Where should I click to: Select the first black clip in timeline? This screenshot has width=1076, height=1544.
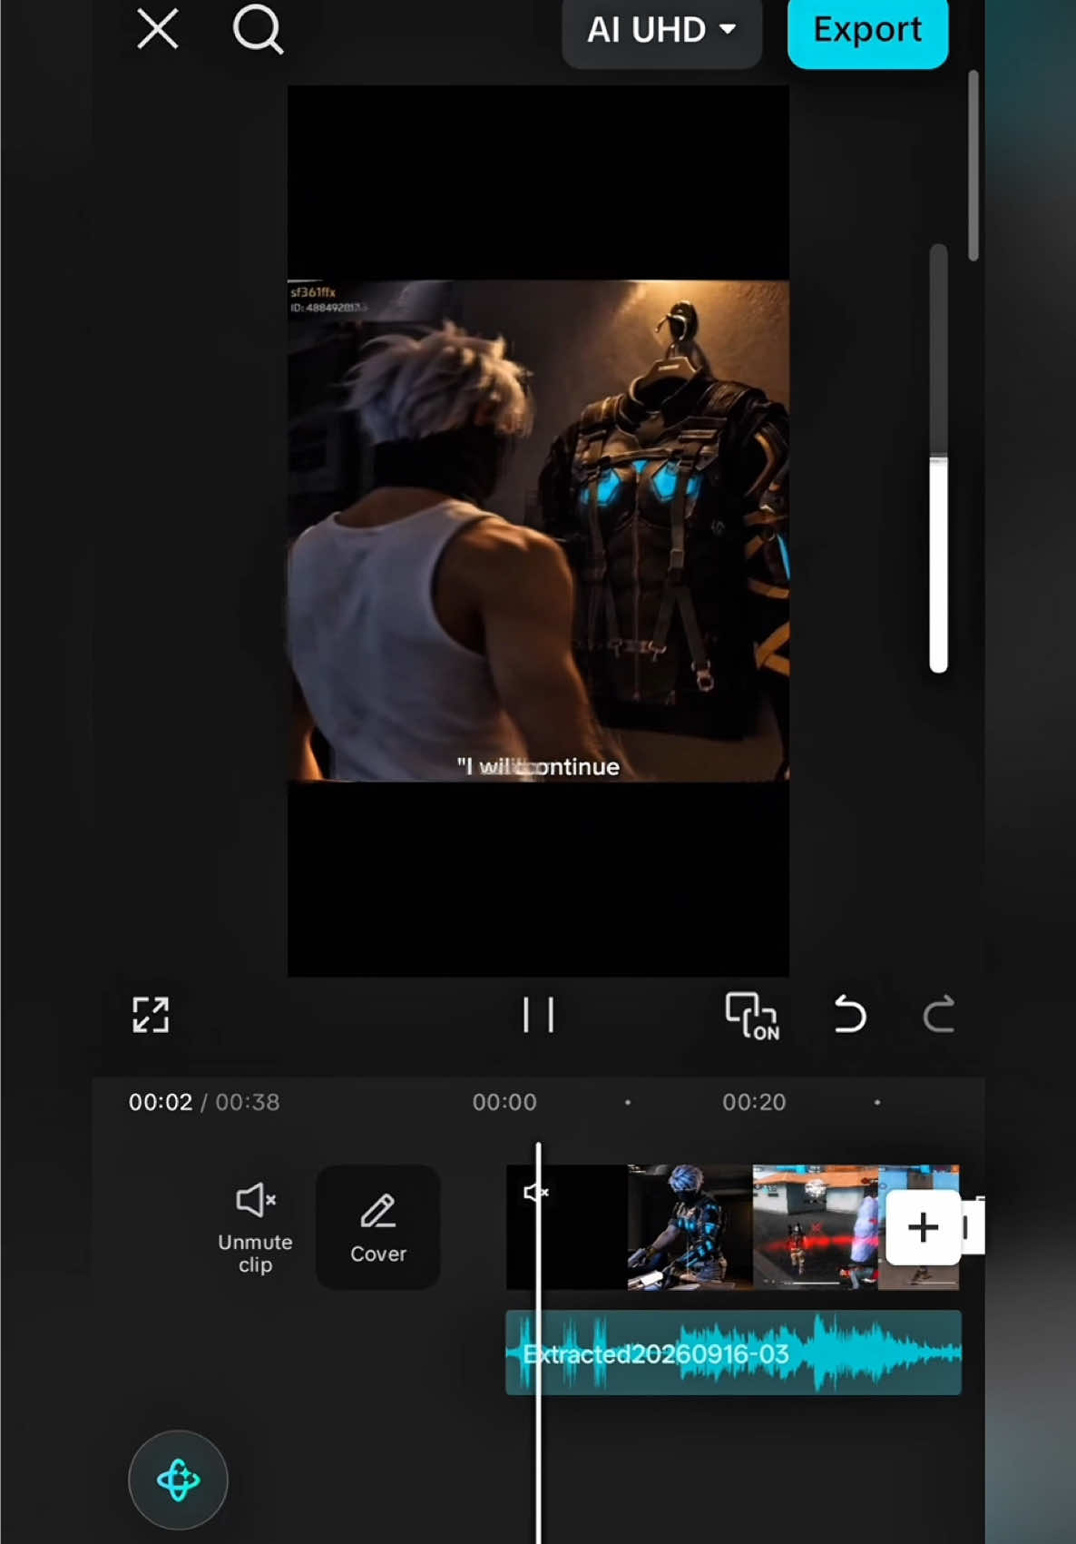click(x=567, y=1227)
